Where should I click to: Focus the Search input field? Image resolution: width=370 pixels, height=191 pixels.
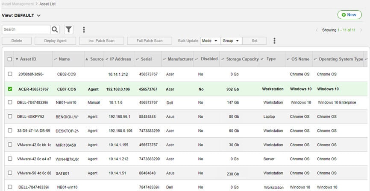pyautogui.click(x=26, y=29)
